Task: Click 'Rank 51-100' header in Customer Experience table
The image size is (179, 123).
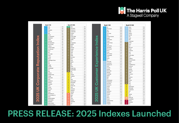Action: (x=130, y=25)
